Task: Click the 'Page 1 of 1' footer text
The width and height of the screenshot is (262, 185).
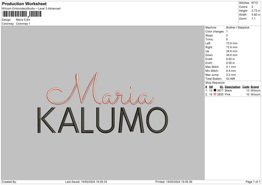Action: [x=253, y=182]
